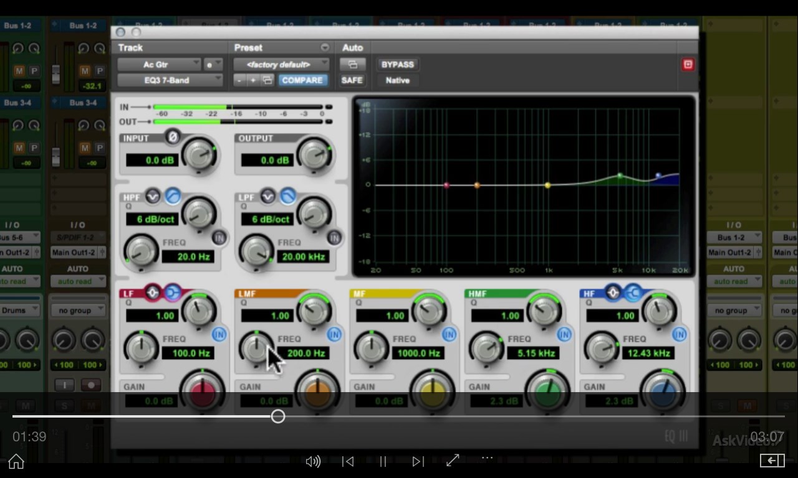Toggle the LPF band IN button
Screen dimensions: 798x478
[334, 237]
